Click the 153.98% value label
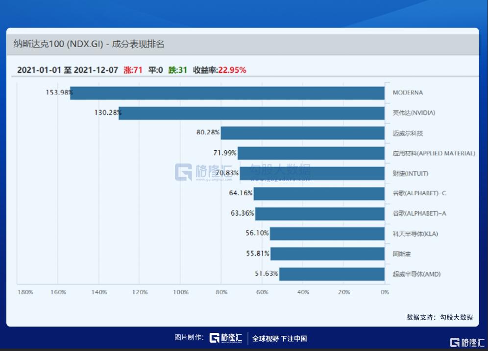Screen dimensions: 488x351 point(59,93)
